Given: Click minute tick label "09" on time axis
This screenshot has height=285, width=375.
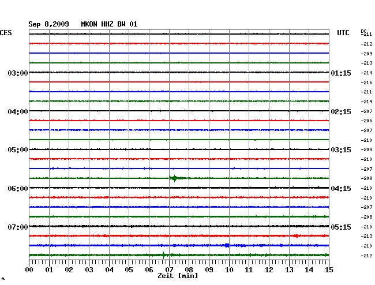Looking at the screenshot, I should (x=209, y=270).
